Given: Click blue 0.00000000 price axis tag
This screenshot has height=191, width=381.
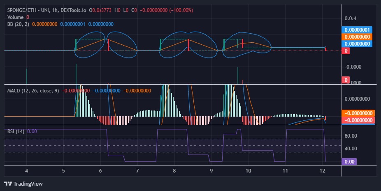Looking at the screenshot, I should 357,44.
